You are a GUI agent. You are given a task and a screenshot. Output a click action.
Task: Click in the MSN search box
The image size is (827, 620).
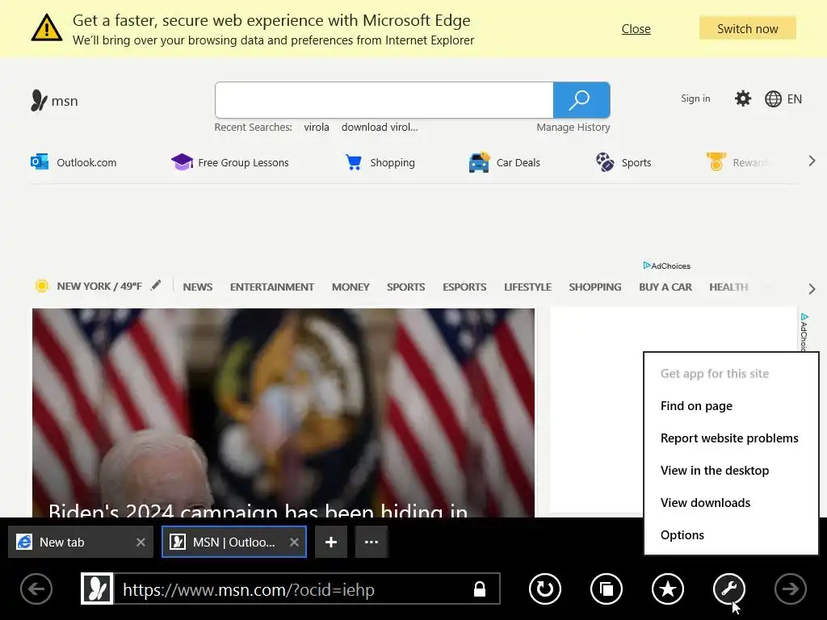[384, 99]
